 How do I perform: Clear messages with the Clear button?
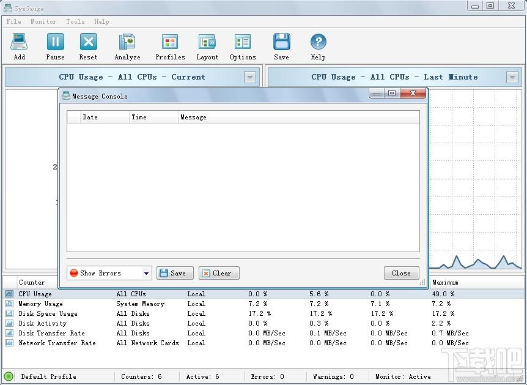(219, 273)
